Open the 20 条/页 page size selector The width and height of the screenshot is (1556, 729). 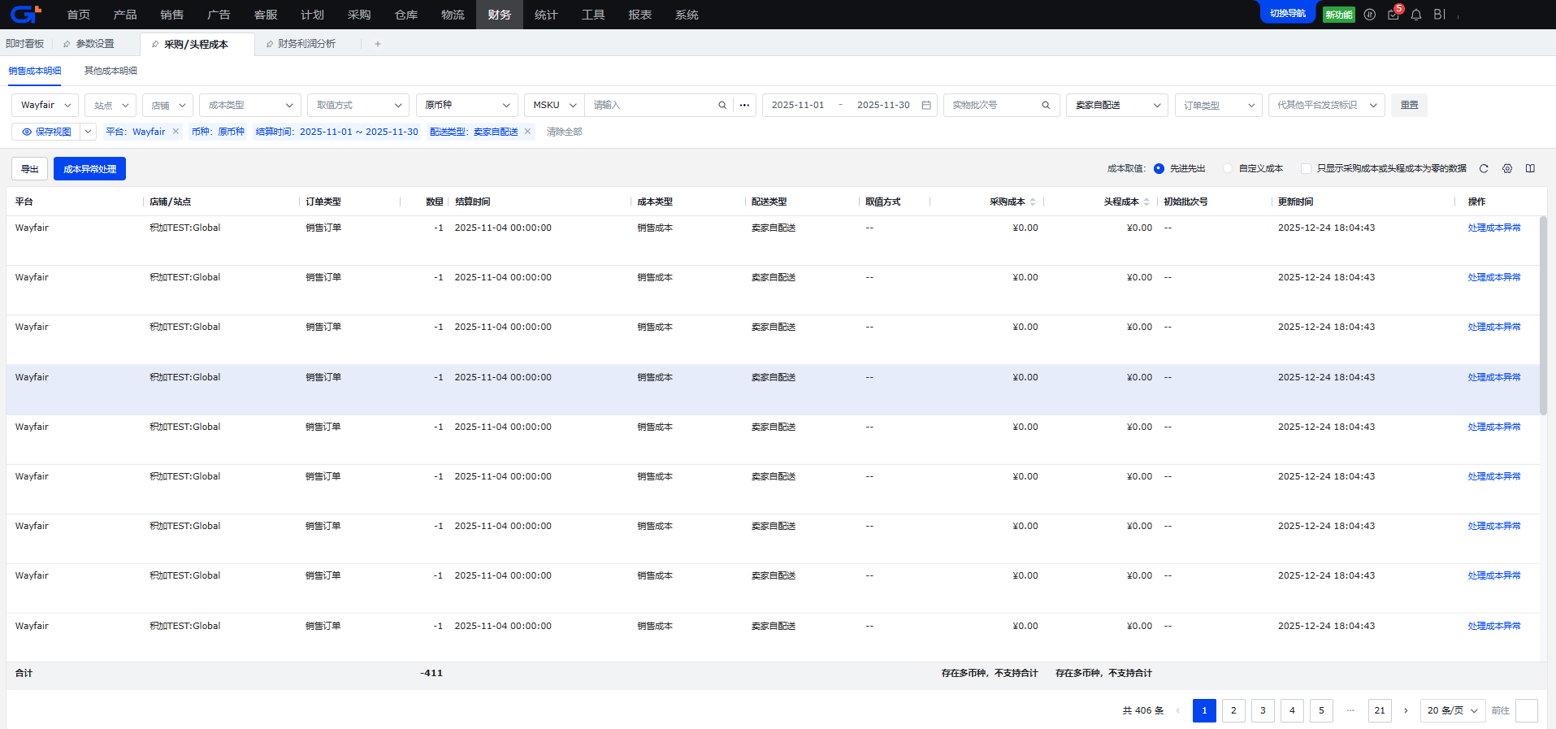(x=1452, y=710)
